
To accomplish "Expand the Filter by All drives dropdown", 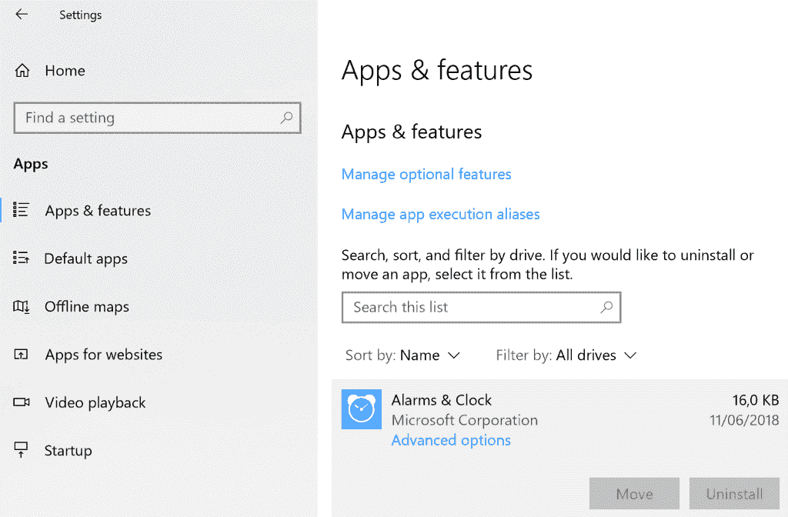I will tap(566, 355).
